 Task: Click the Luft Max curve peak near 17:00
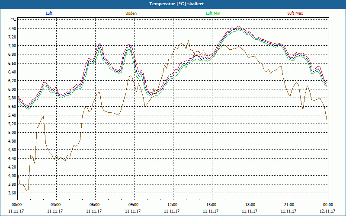pos(238,26)
